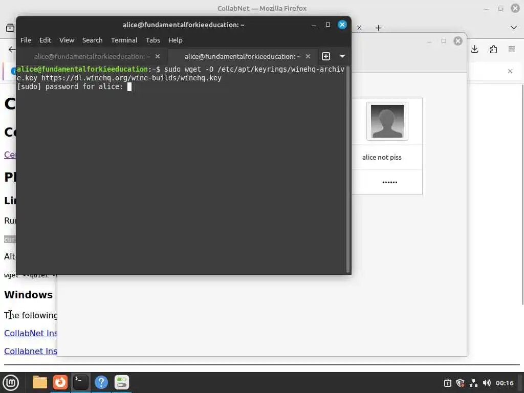Open the Help menu in terminal
The width and height of the screenshot is (524, 393).
coord(175,40)
